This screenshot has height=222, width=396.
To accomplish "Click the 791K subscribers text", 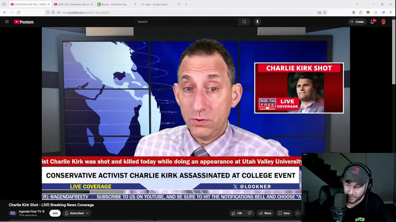I will pos(28,215).
